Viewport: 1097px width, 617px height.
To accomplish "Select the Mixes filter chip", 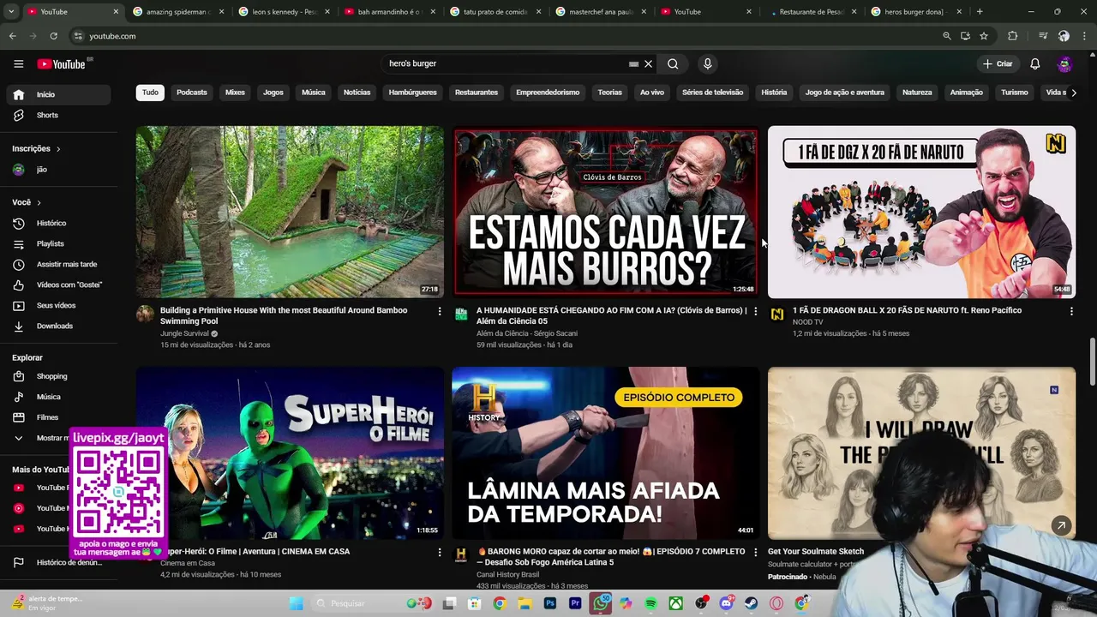I will pyautogui.click(x=235, y=93).
